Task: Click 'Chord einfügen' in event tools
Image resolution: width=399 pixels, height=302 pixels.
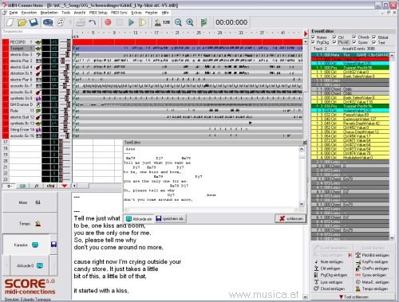Action: coord(330,288)
